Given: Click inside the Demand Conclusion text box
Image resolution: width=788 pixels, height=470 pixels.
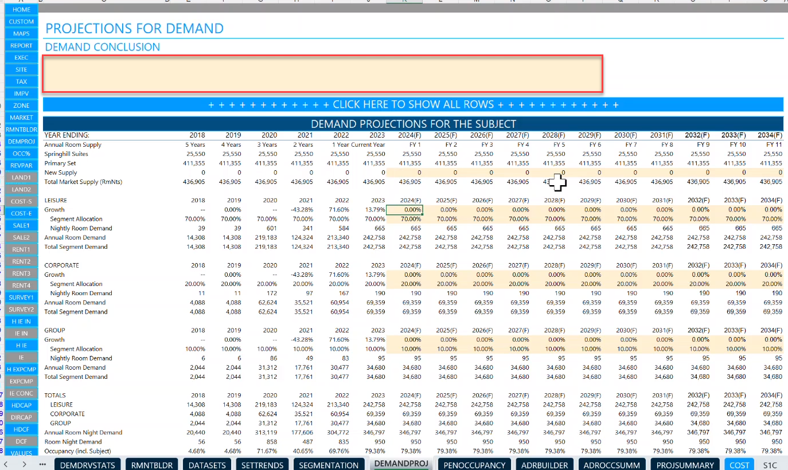Looking at the screenshot, I should pos(325,73).
